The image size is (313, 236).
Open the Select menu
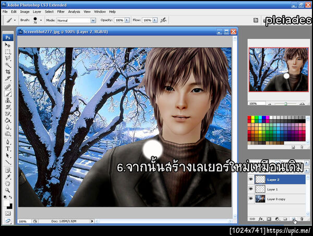pos(49,12)
